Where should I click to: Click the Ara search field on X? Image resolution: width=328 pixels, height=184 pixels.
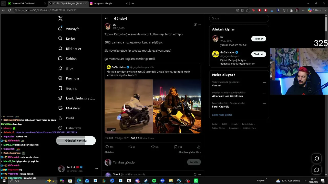pos(239,19)
